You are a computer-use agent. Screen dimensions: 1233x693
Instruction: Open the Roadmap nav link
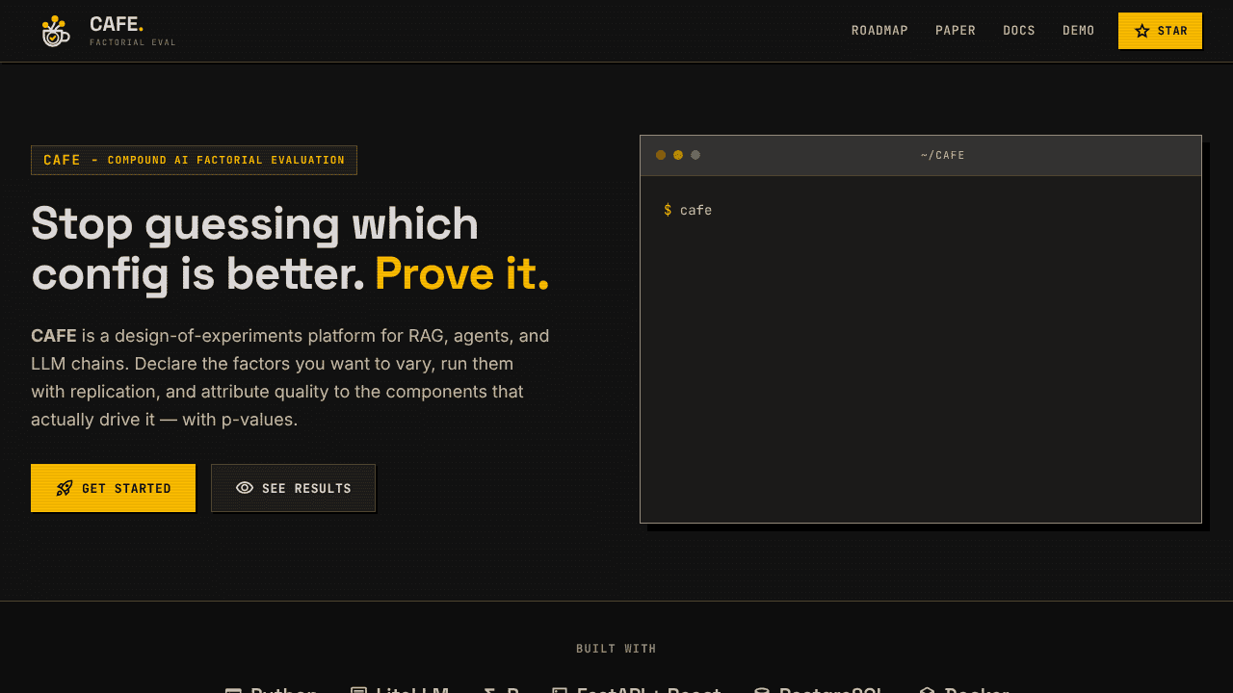pyautogui.click(x=879, y=31)
